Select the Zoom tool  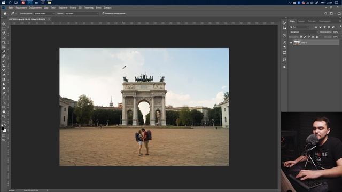(x=4, y=116)
